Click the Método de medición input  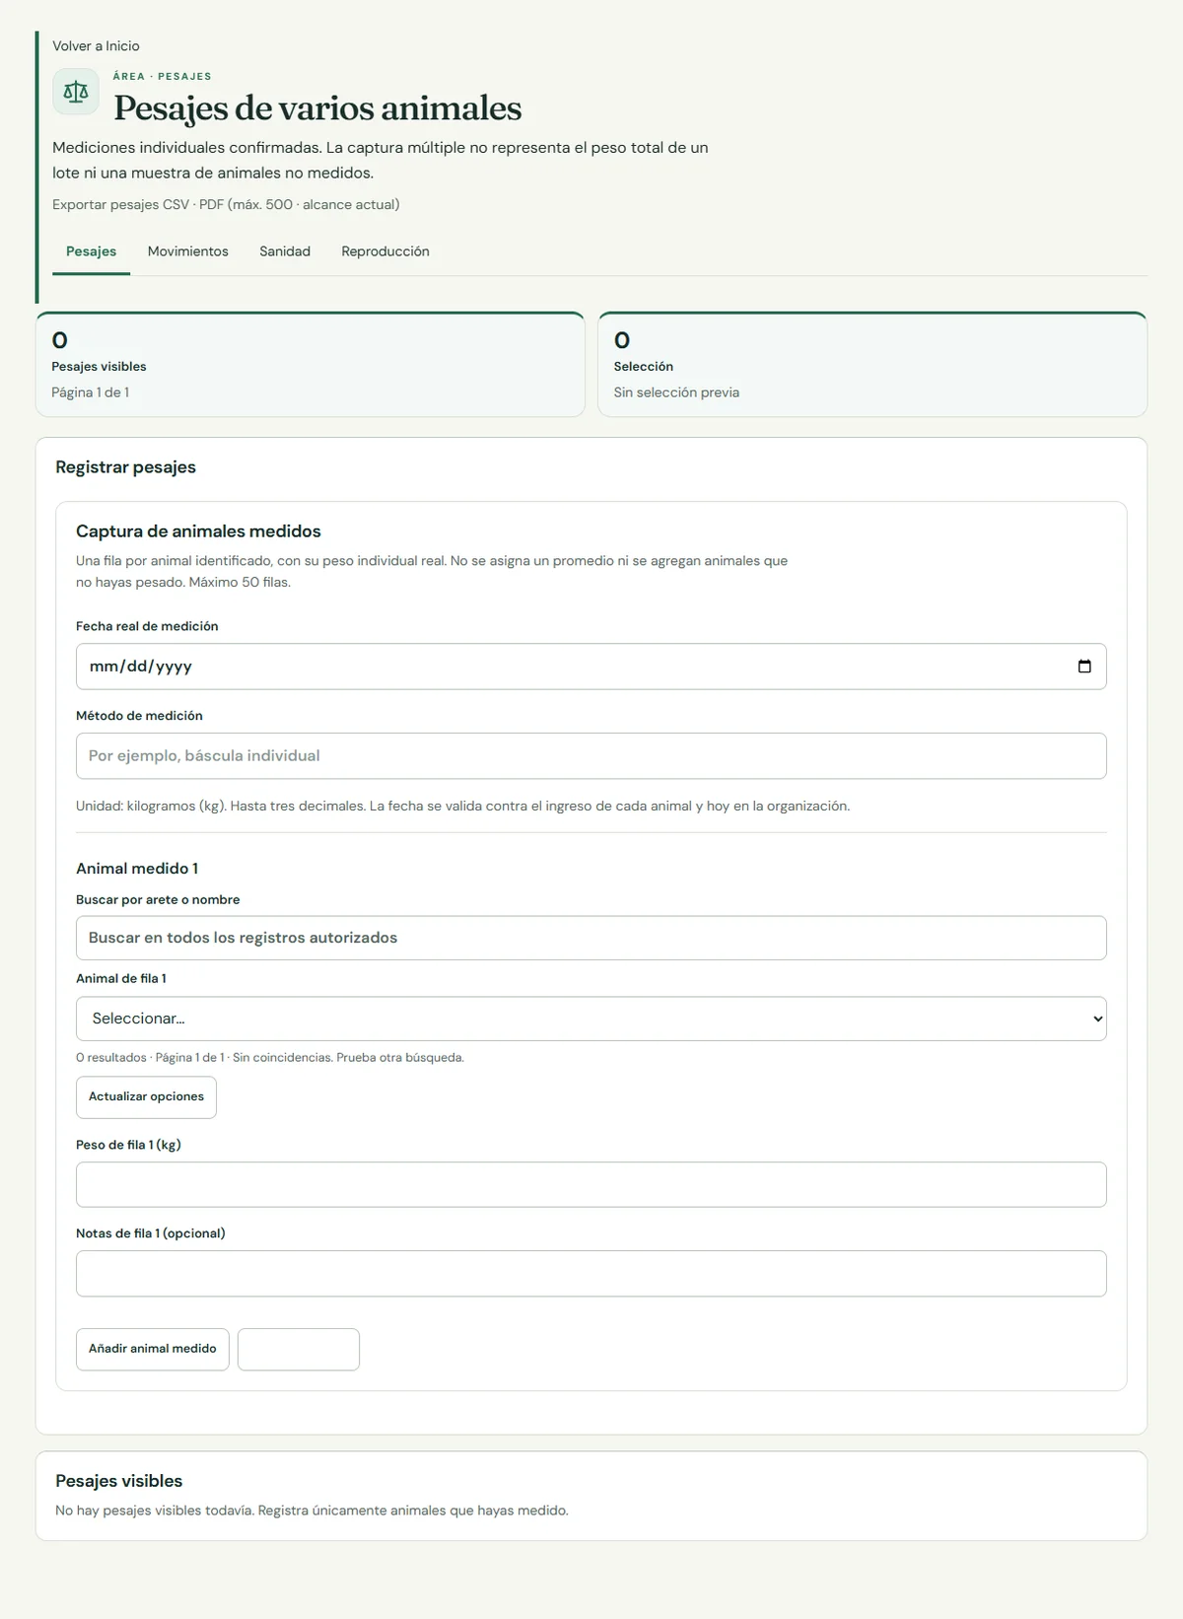591,756
